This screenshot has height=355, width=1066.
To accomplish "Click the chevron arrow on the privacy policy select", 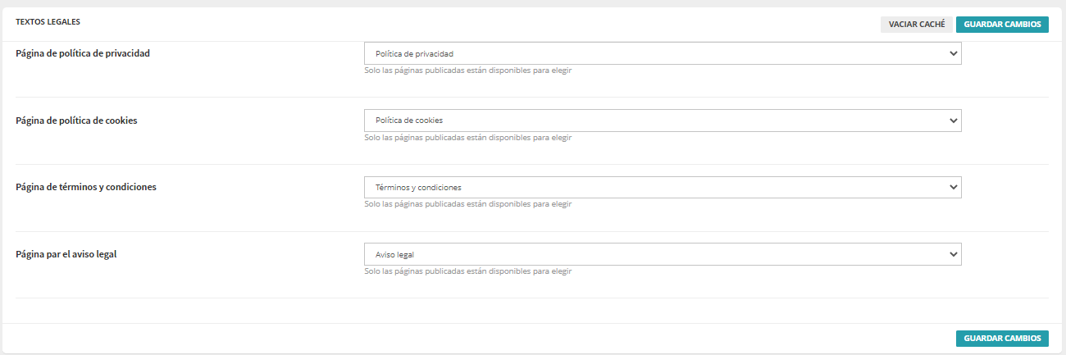I will point(953,53).
